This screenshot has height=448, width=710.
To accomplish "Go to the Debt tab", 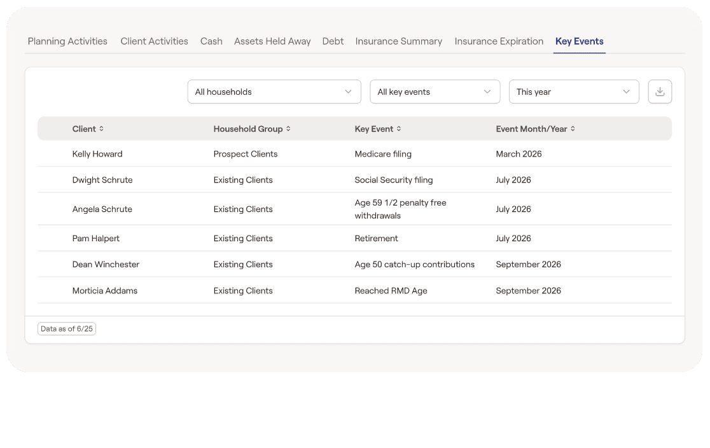I will (x=333, y=41).
